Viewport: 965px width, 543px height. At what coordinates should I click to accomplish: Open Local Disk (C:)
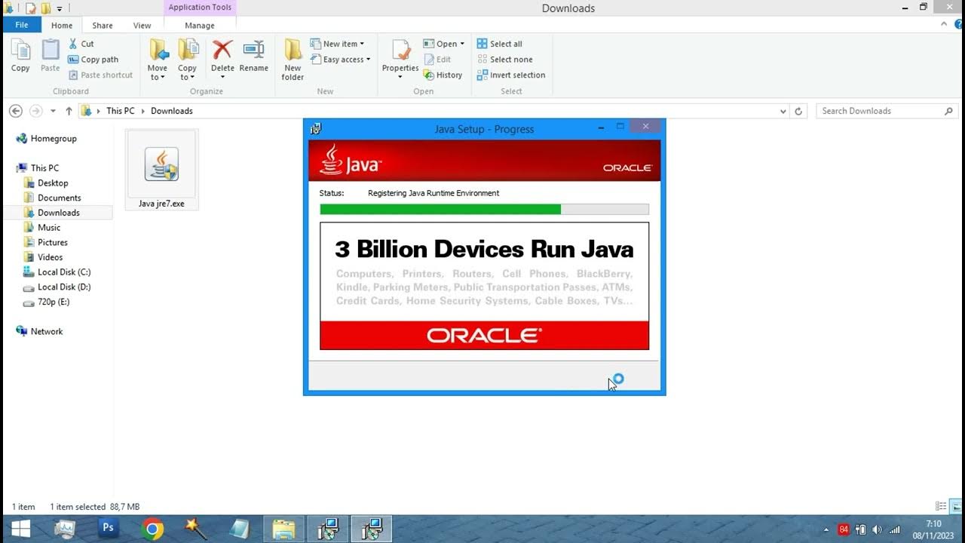pos(57,271)
